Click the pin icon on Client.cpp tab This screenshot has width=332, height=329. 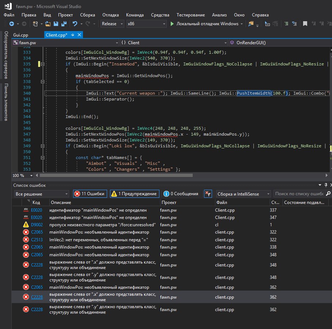click(72, 35)
